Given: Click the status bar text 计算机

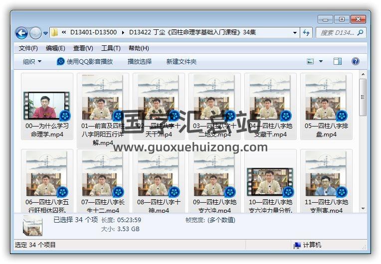Looking at the screenshot, I should 312,245.
